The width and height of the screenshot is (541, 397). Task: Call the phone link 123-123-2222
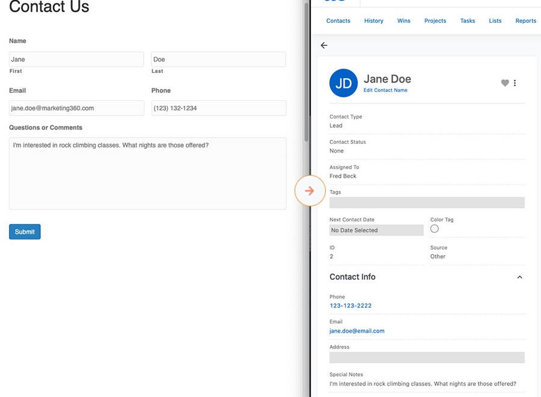coord(350,306)
